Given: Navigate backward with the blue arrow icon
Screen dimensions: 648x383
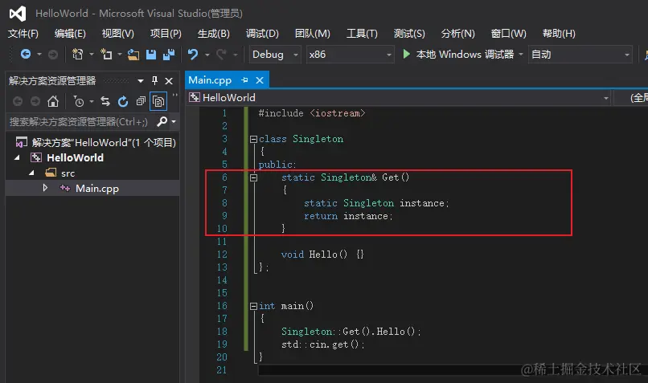Looking at the screenshot, I should (x=26, y=54).
